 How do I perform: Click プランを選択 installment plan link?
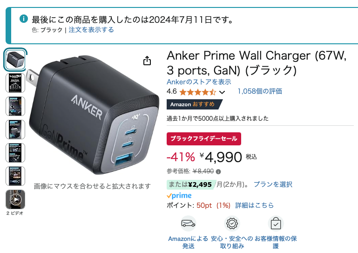click(273, 184)
